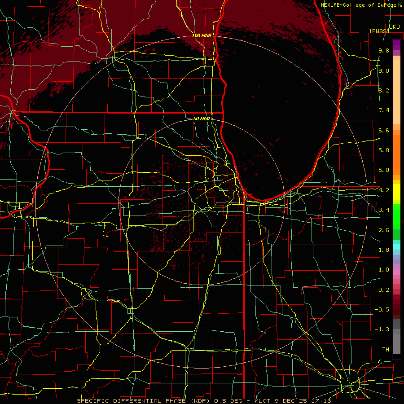Click the 4.2 legend value
Image resolution: width=404 pixels, height=404 pixels.
tap(384, 190)
